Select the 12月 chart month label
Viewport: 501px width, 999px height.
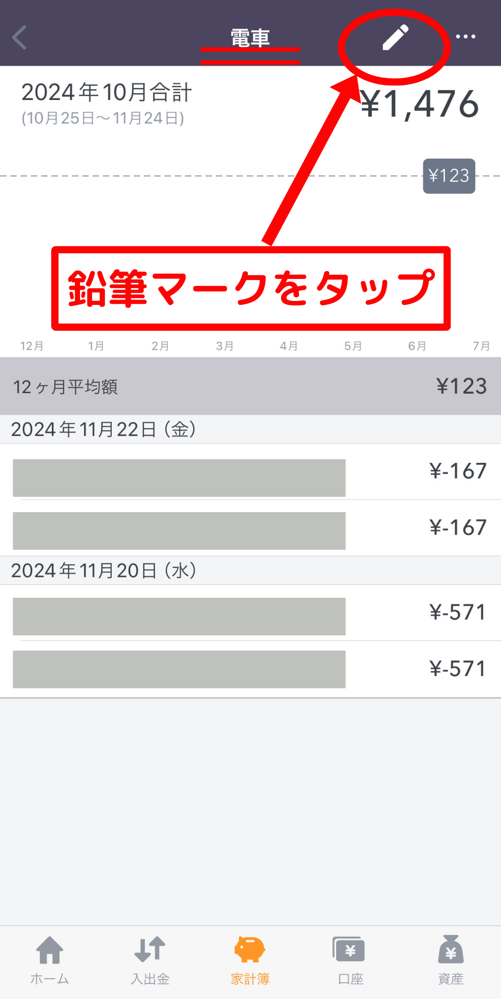[x=32, y=346]
